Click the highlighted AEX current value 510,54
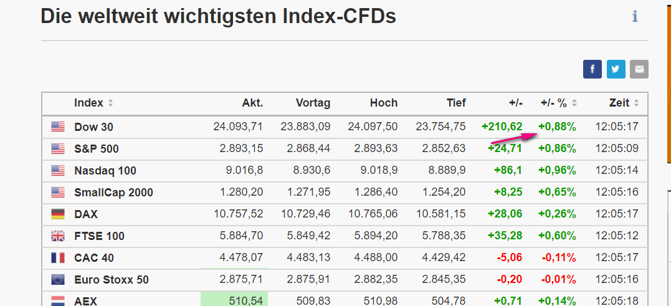Screen dimensions: 671x306 click(x=245, y=301)
